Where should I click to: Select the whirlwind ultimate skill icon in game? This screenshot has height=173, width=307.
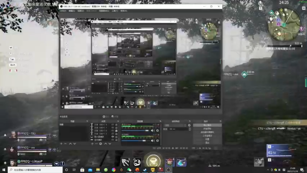pyautogui.click(x=153, y=160)
